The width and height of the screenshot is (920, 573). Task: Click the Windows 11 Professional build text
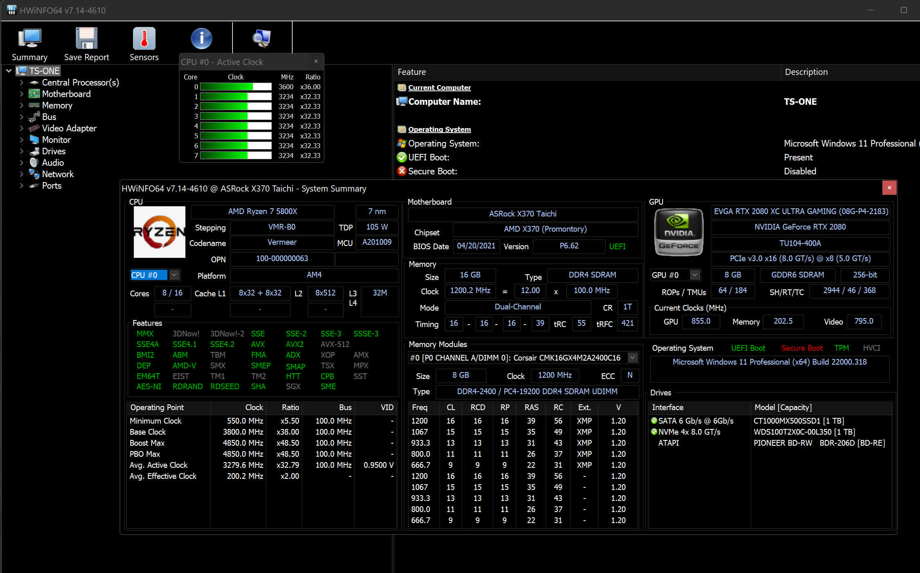pyautogui.click(x=769, y=362)
